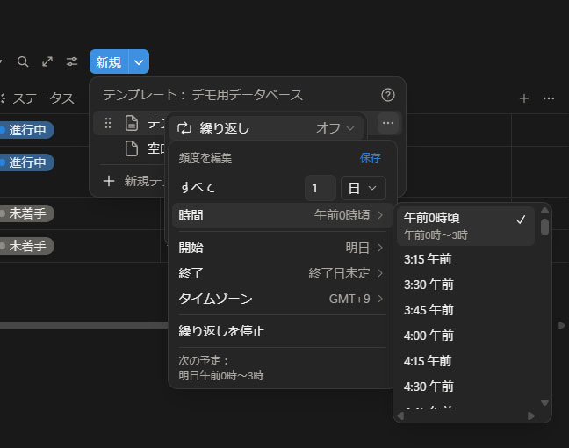Choose 3:30 午前 from the time list

429,285
